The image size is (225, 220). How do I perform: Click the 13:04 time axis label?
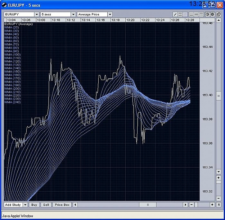(x=11, y=20)
